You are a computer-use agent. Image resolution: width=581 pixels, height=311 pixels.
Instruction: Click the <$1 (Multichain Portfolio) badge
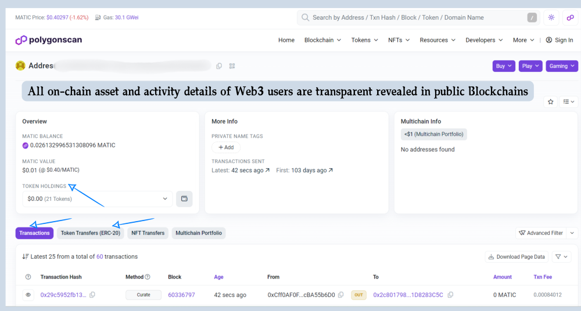coord(434,134)
